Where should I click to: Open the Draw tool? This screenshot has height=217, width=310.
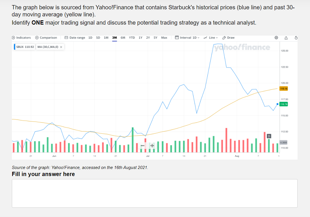pos(228,38)
